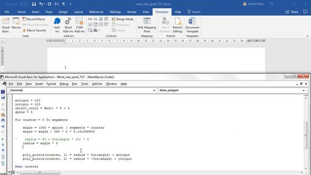This screenshot has height=175, width=311.
Task: Open the File tab in Word
Action: click(x=7, y=12)
